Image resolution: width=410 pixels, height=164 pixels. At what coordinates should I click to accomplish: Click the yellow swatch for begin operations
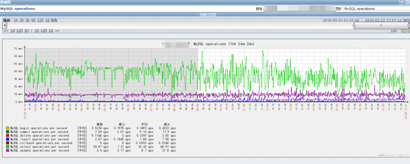tap(7, 128)
